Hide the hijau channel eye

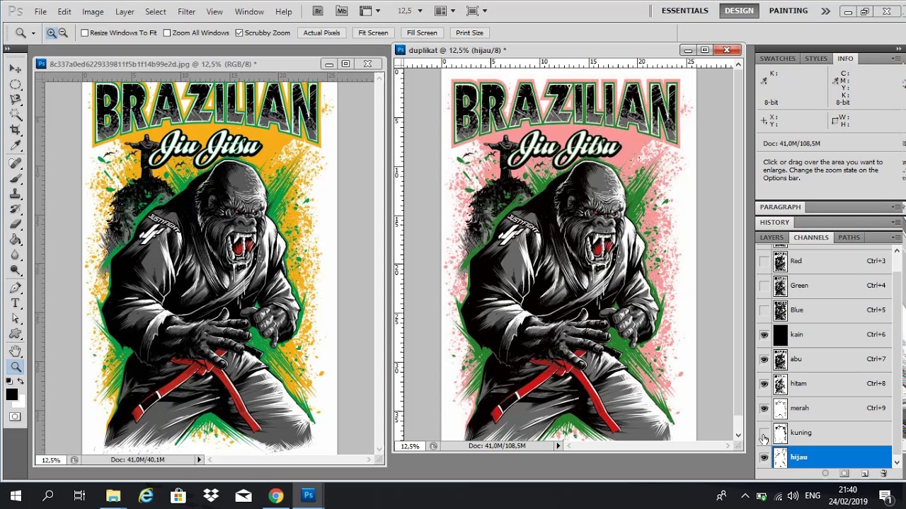click(x=764, y=457)
